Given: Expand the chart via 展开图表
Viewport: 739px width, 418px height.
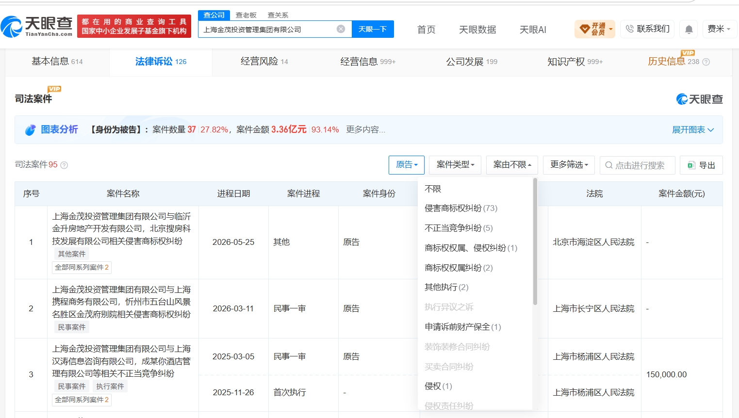Looking at the screenshot, I should point(693,130).
